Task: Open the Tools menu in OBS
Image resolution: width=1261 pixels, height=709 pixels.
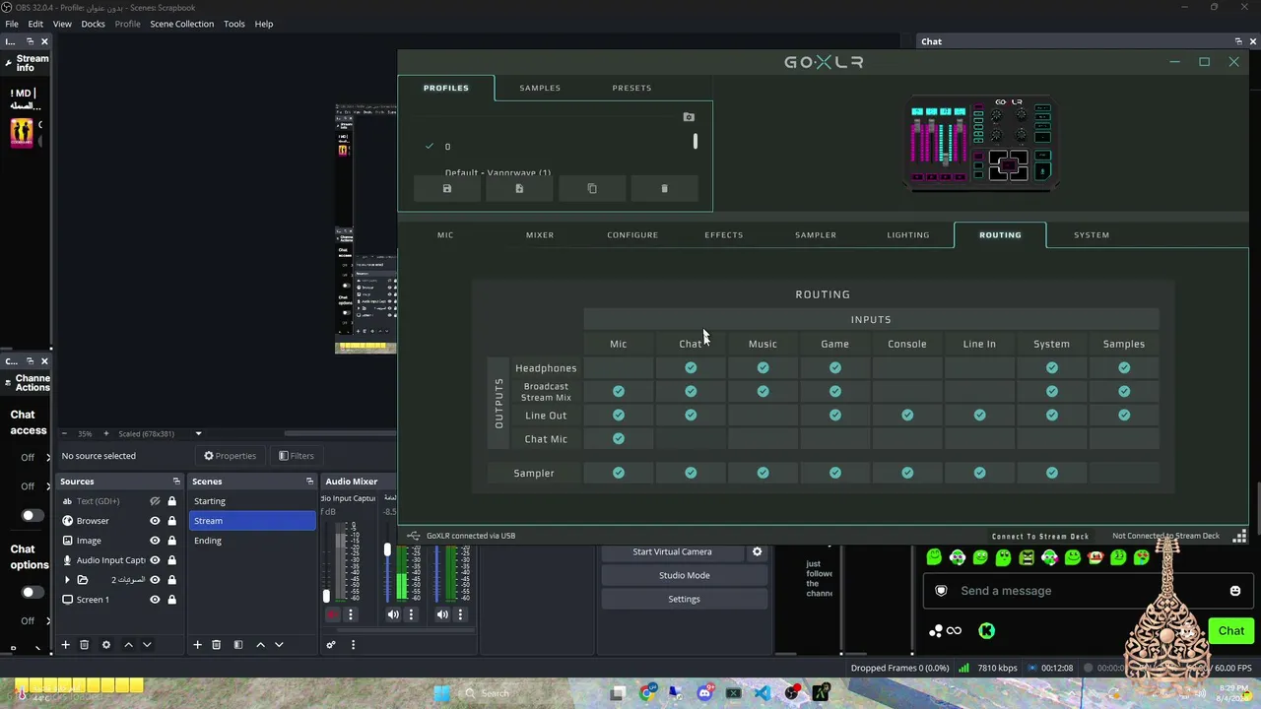Action: (x=233, y=24)
